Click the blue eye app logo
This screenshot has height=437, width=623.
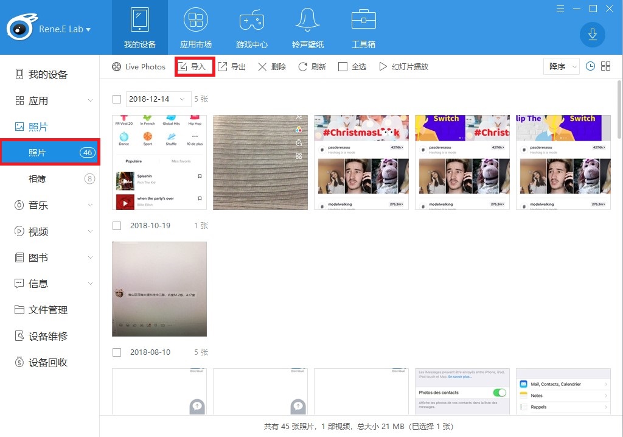coord(21,27)
